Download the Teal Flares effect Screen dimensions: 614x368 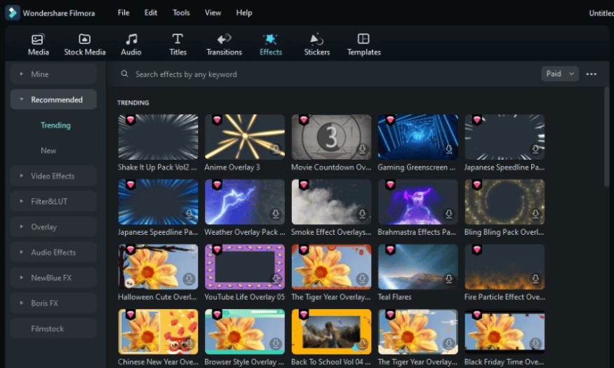[x=449, y=279]
